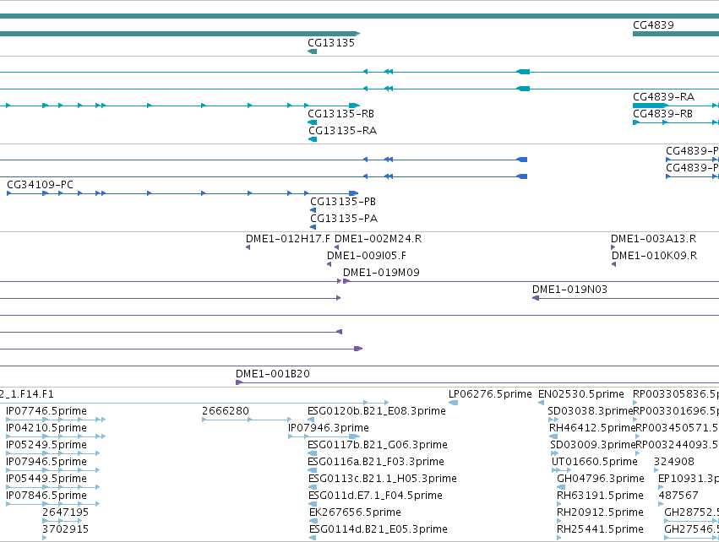Click the 324908 feature label
The width and height of the screenshot is (719, 542).
674,462
